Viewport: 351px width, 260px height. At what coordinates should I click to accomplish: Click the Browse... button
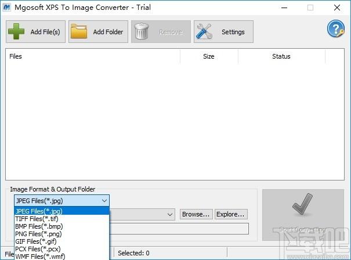[196, 214]
